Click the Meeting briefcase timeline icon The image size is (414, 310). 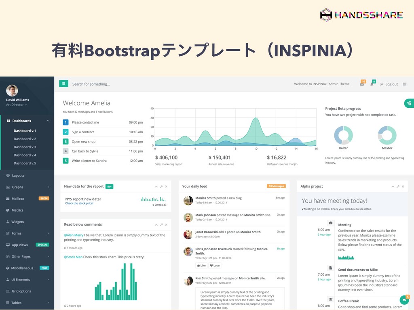pos(331,223)
